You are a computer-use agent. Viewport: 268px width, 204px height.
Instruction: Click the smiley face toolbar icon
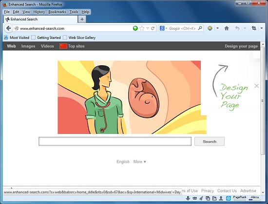(210, 28)
